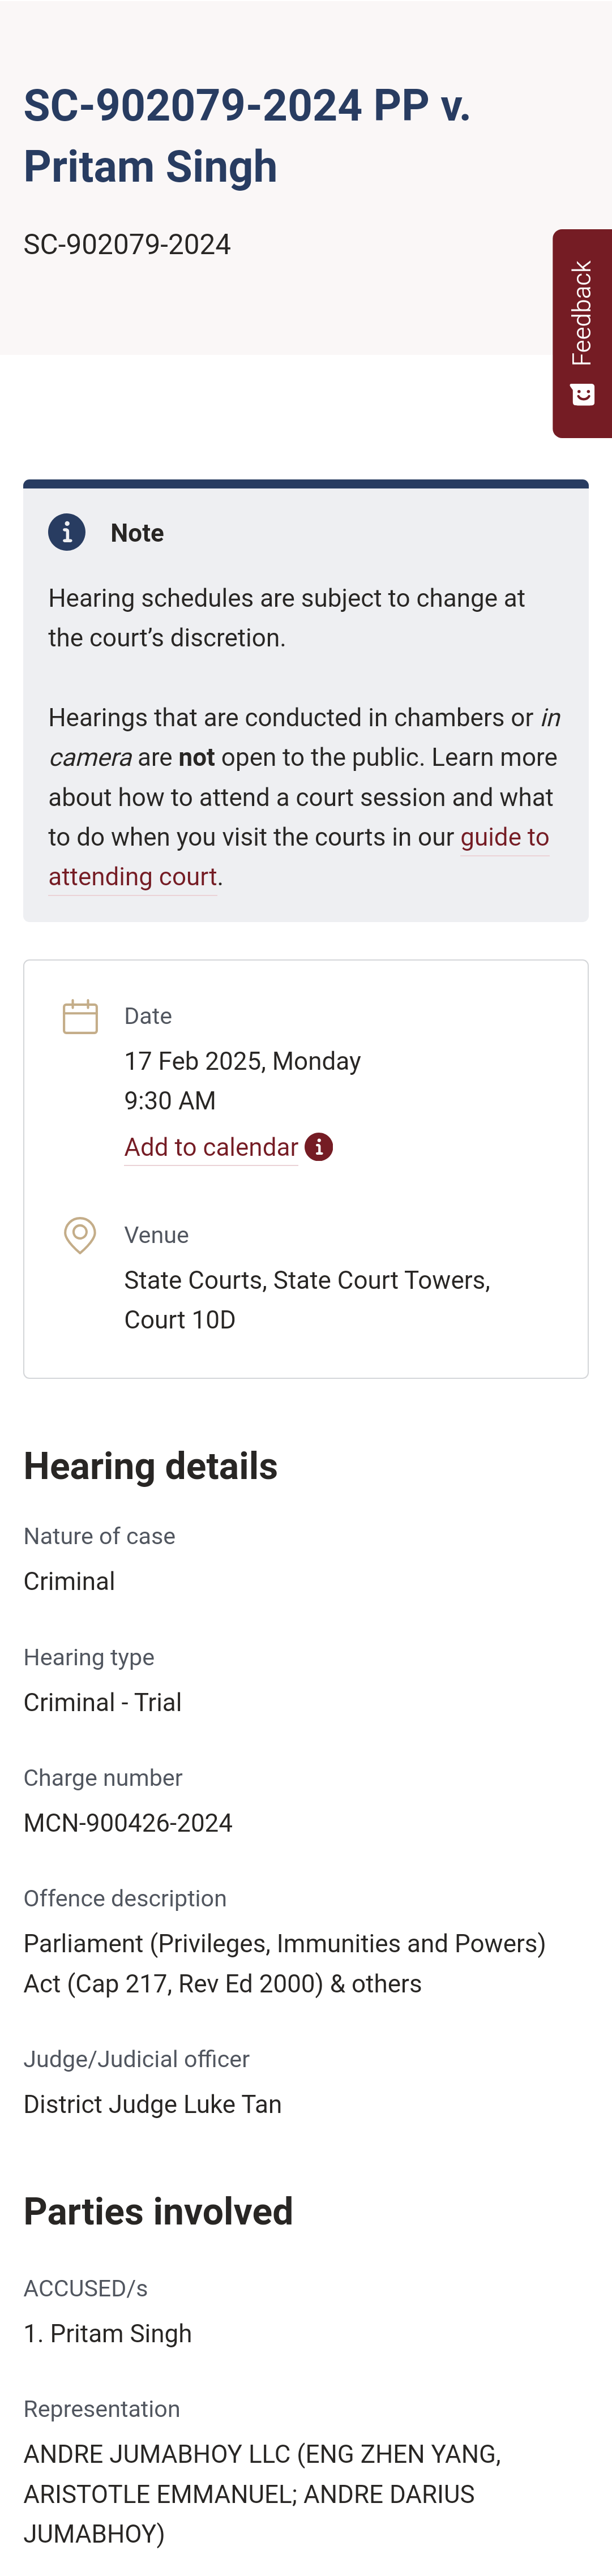Click charge number MCN-900426-2024

tap(128, 1823)
